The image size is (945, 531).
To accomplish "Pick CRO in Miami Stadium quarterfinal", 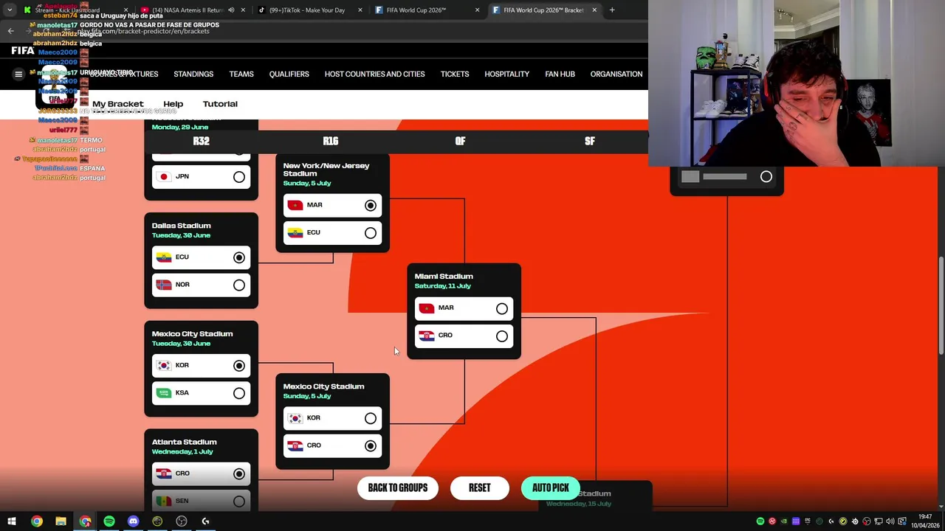I will click(502, 336).
